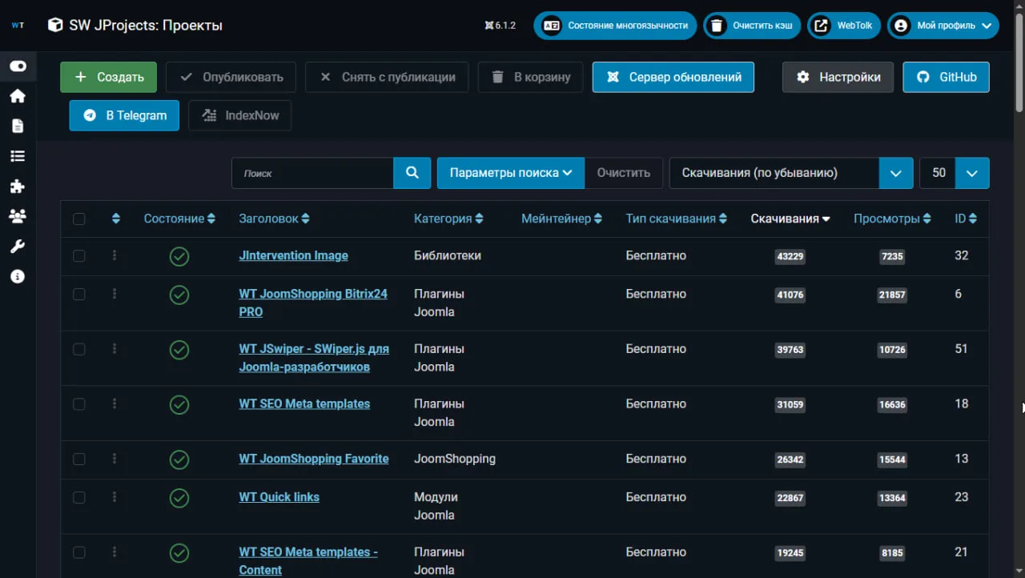Viewport: 1025px width, 578px height.
Task: Select the WT SEO Meta templates checkbox
Action: (79, 403)
